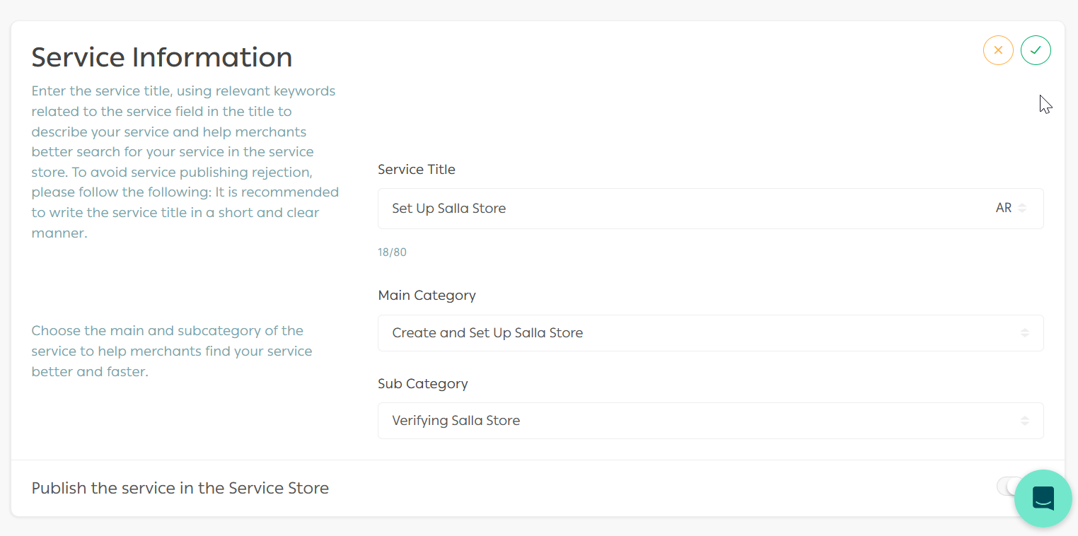Click the Service Title label
1078x536 pixels.
417,170
